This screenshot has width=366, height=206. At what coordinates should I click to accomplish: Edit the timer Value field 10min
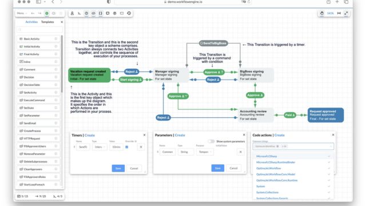(116, 147)
